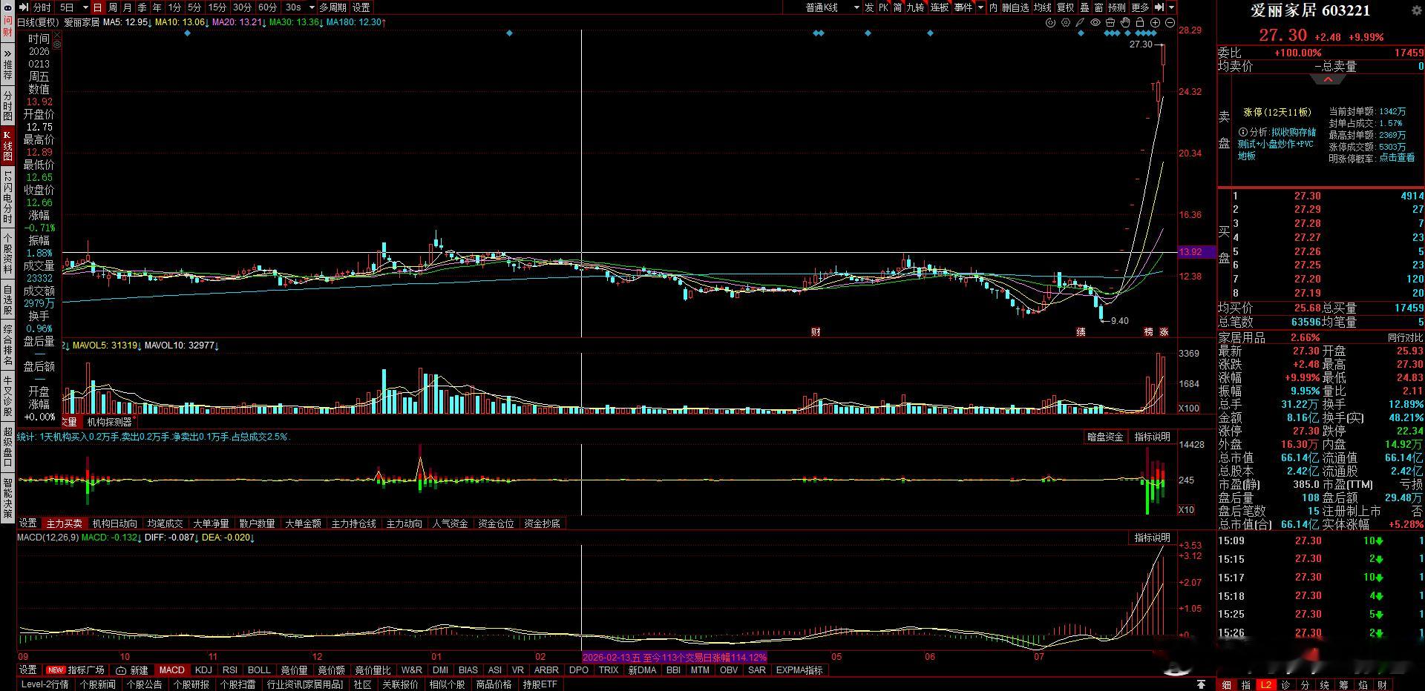Select the 周 weekly period
Image resolution: width=1425 pixels, height=691 pixels.
click(x=112, y=7)
